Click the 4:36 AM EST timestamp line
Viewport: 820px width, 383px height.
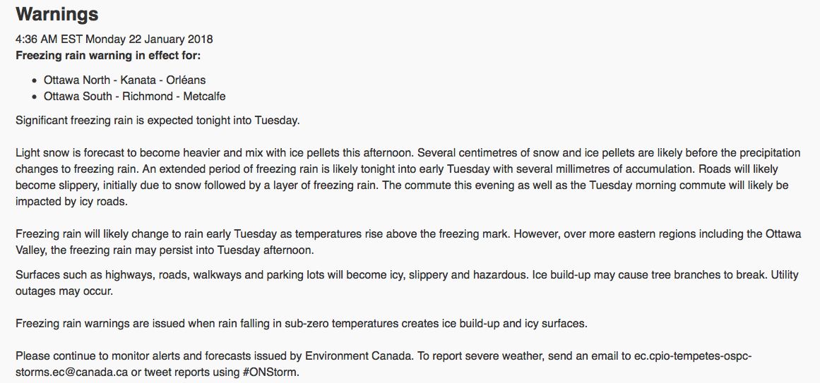click(x=114, y=39)
